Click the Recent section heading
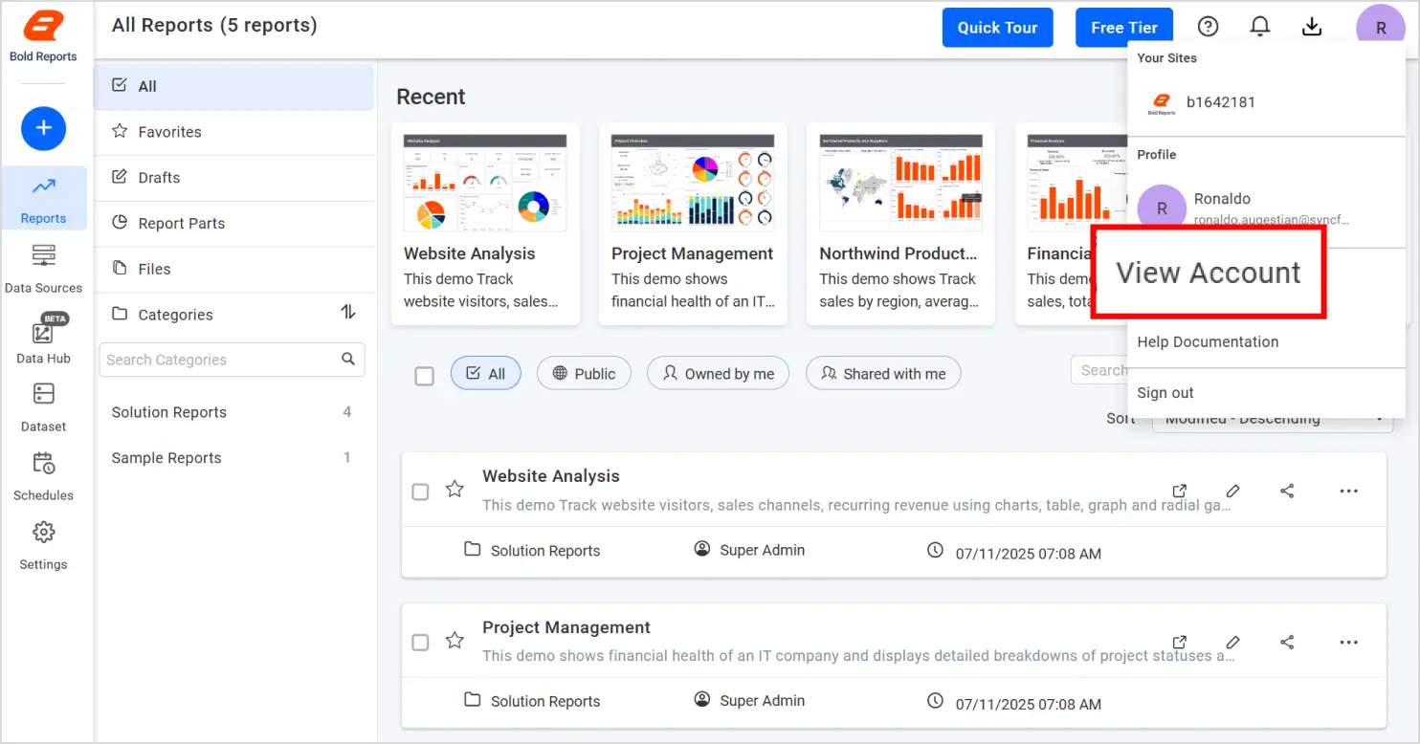The width and height of the screenshot is (1420, 744). [431, 97]
